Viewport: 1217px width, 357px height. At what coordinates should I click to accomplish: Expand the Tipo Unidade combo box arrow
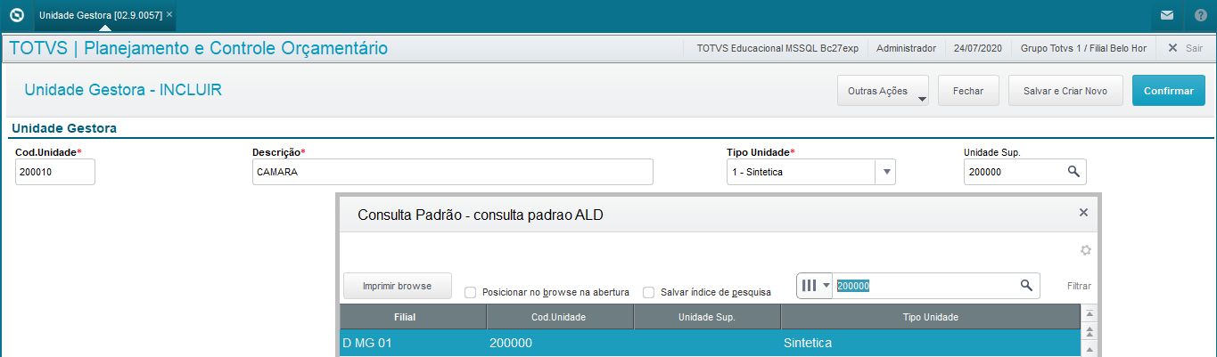tap(886, 172)
